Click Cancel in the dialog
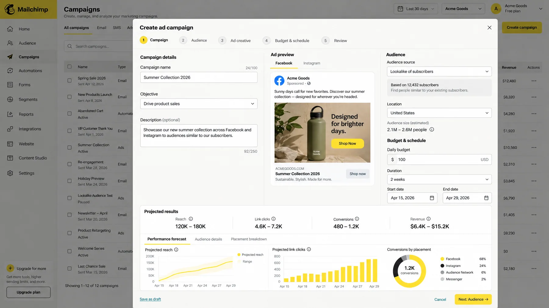The image size is (549, 308). (x=440, y=299)
